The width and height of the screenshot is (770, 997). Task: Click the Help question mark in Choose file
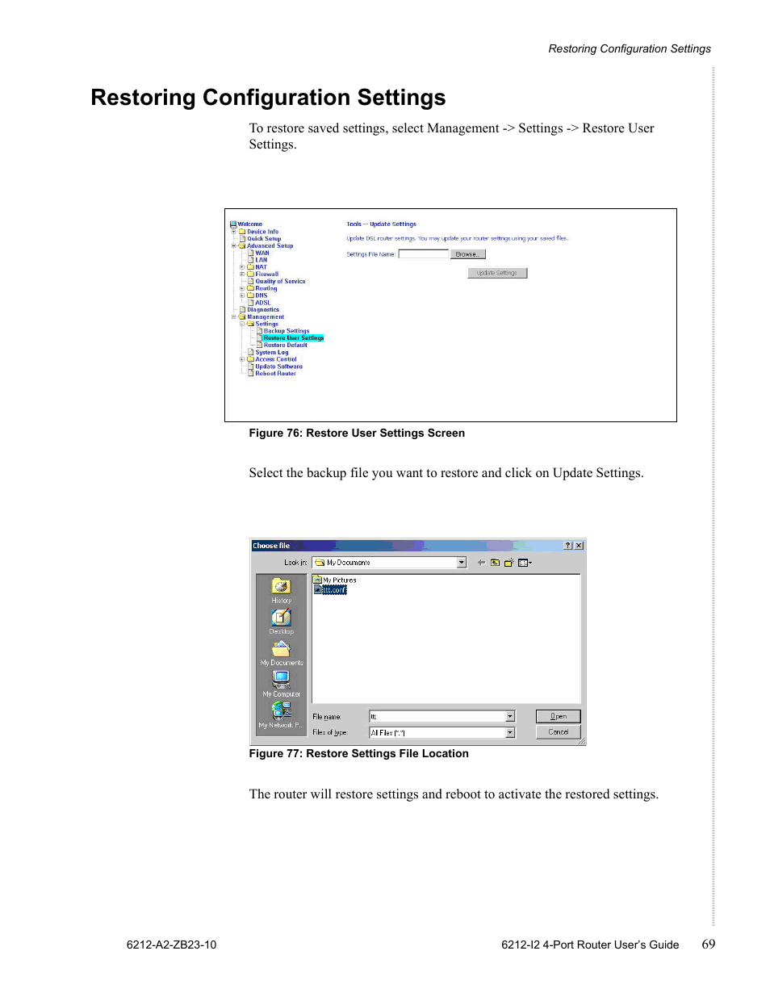click(568, 546)
